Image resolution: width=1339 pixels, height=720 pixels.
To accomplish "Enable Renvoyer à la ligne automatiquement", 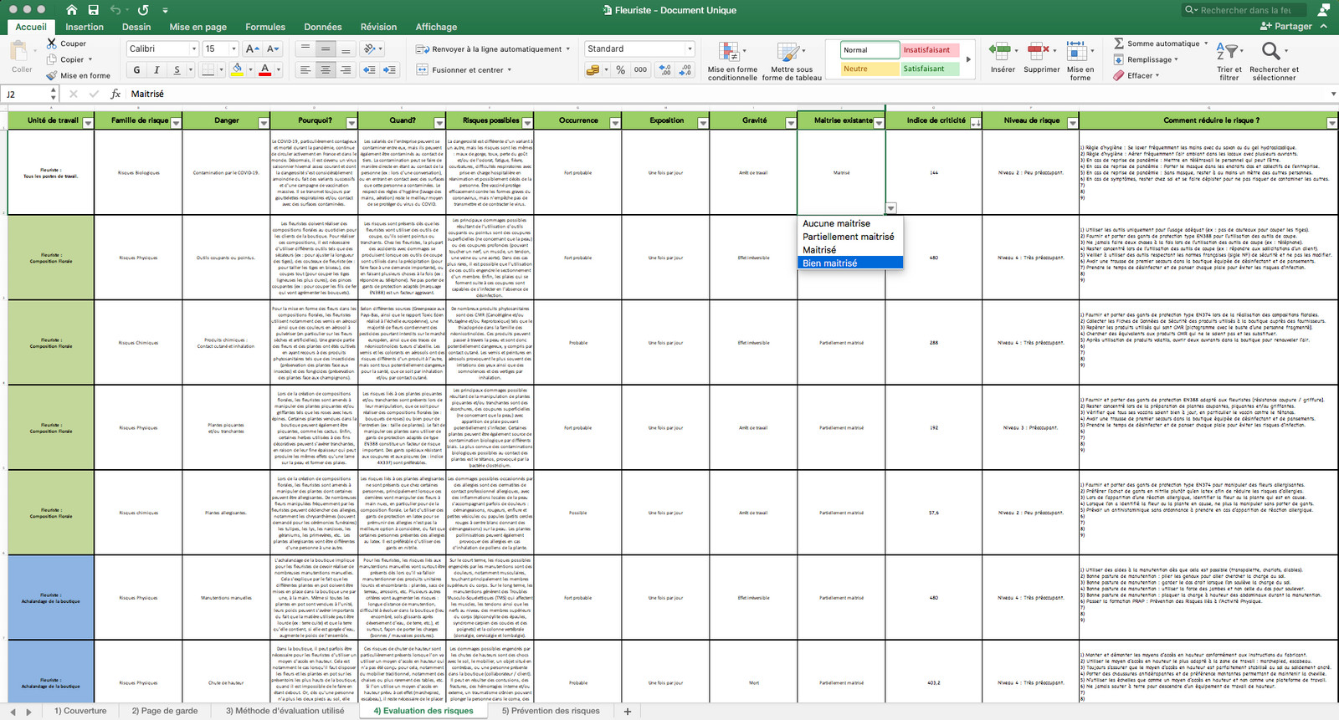I will [493, 49].
